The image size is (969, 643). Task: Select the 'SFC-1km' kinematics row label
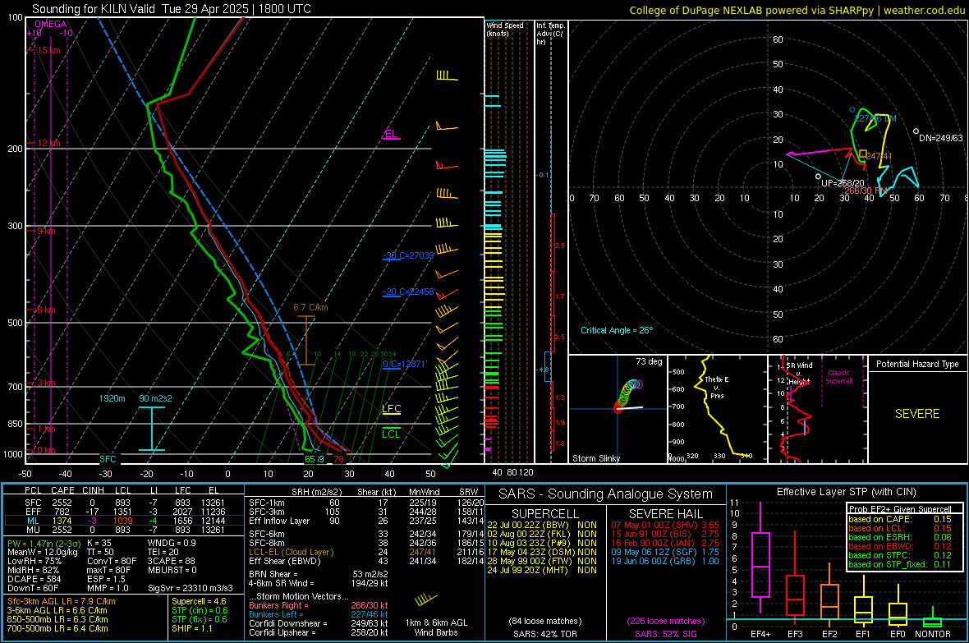pyautogui.click(x=266, y=503)
